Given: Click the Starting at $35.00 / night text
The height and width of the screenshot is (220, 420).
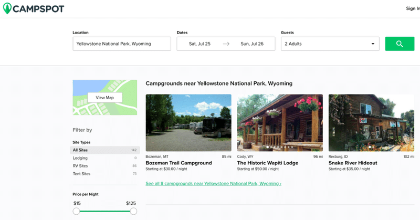Looking at the screenshot, I should [349, 169].
